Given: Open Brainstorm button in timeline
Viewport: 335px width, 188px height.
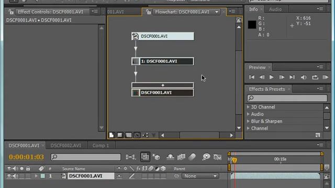Looking at the screenshot, I should pos(206,157).
